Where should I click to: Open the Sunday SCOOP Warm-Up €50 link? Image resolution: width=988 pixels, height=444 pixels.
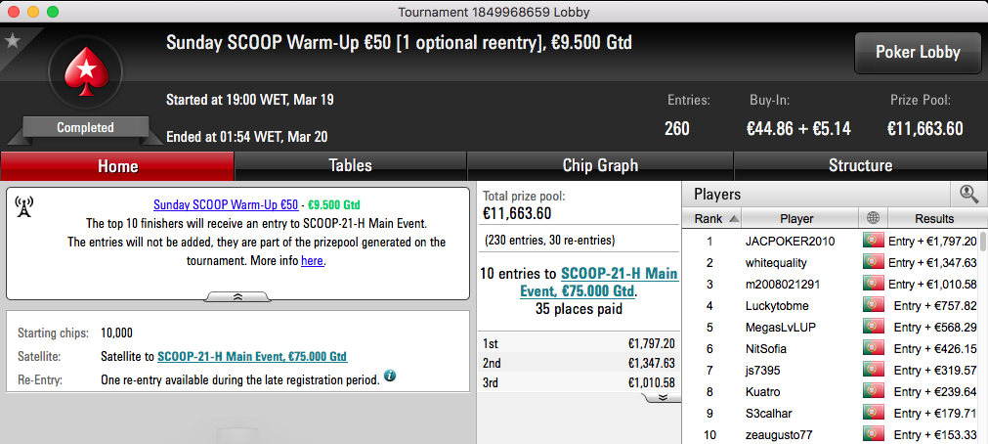click(226, 205)
